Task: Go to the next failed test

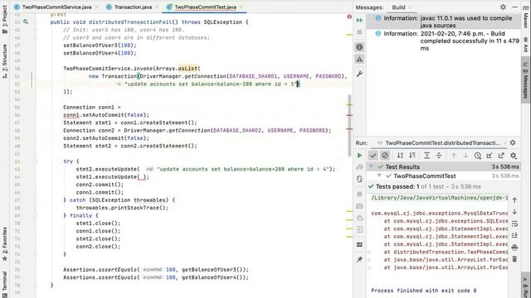Action: tap(465, 156)
